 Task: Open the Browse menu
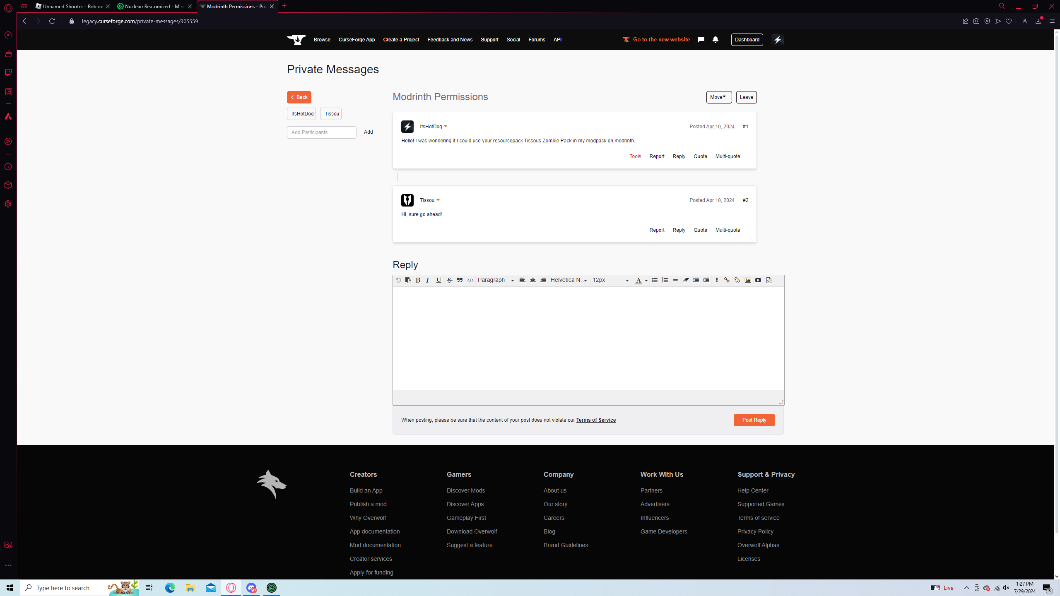(x=322, y=40)
